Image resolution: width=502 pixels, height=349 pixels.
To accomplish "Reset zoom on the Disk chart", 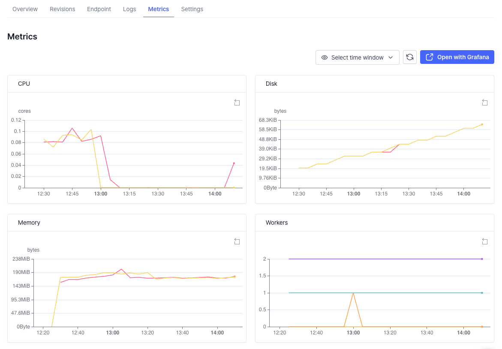I will tap(485, 102).
